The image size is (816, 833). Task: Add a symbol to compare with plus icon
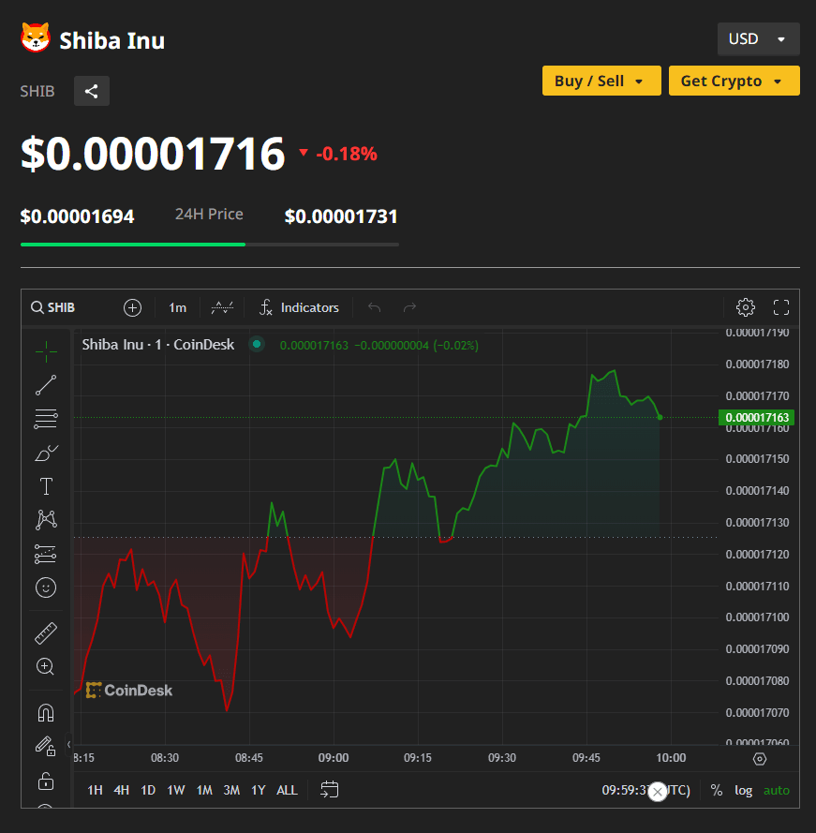tap(132, 307)
